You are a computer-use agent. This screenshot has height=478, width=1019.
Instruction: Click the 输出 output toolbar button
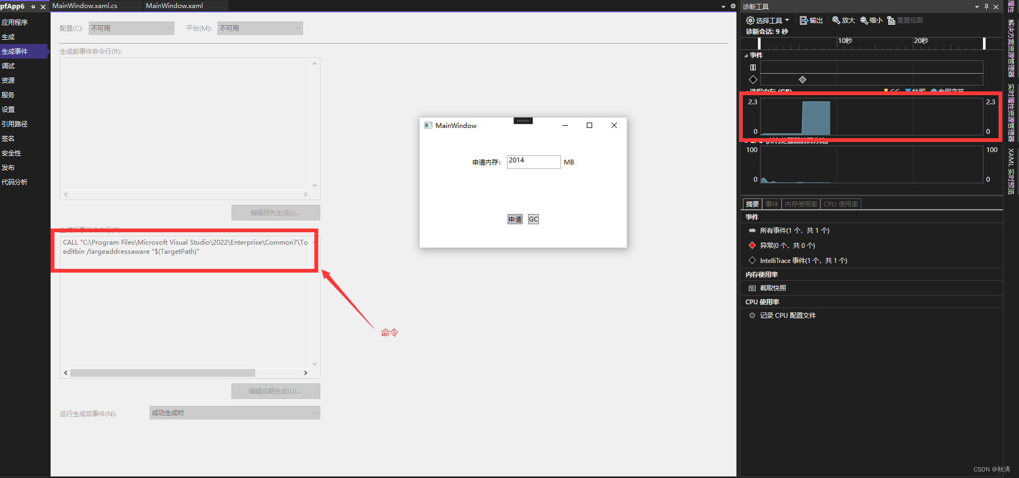tap(811, 20)
